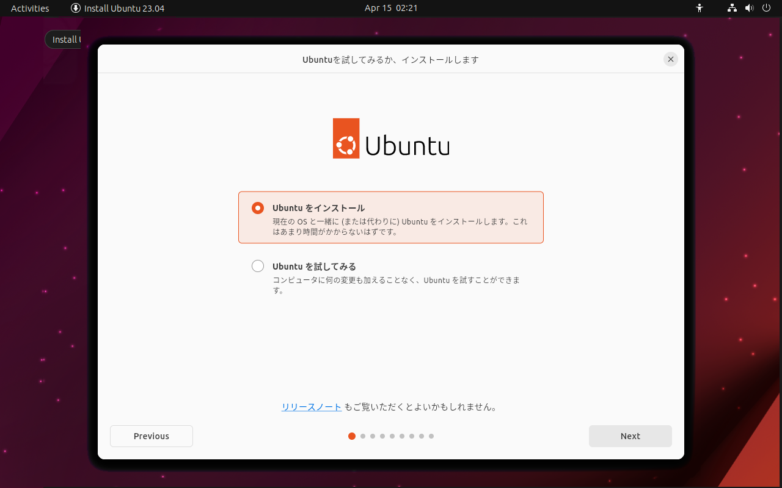The image size is (782, 488).
Task: Open the リリースノート release notes link
Action: 312,407
